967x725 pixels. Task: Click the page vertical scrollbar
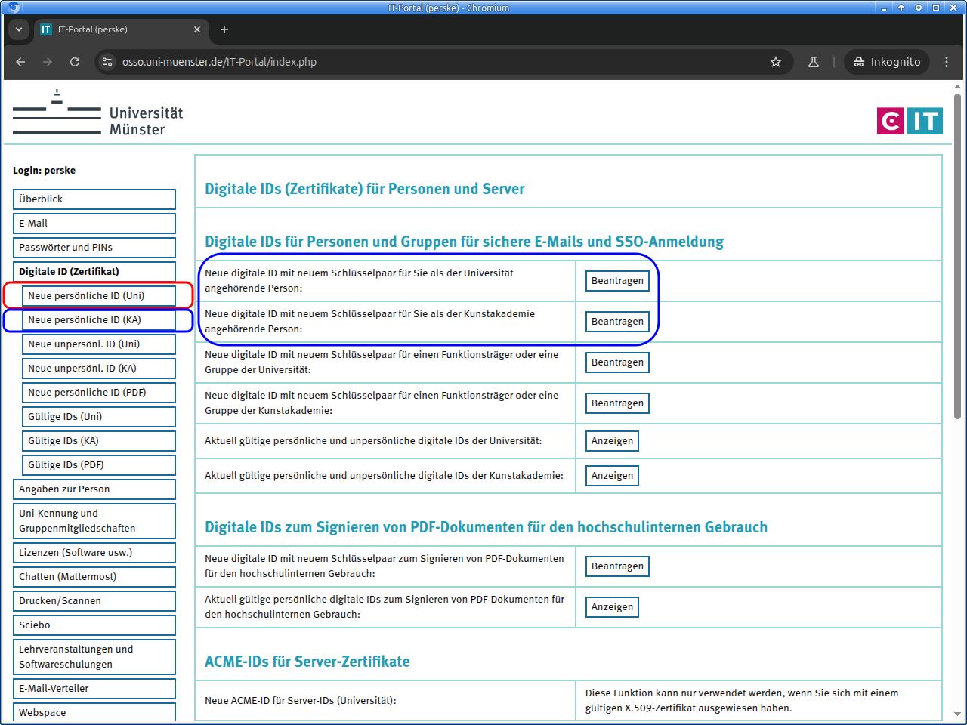[x=957, y=257]
